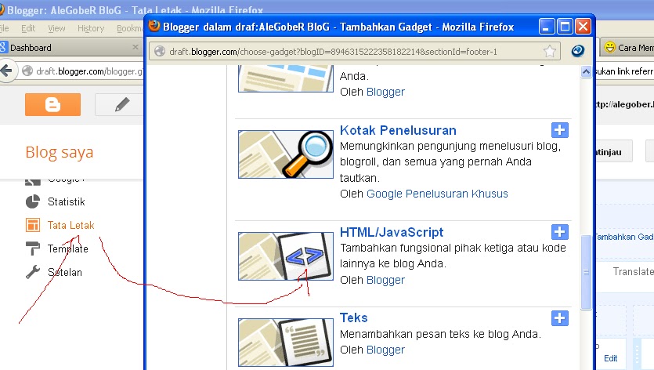The image size is (654, 370).
Task: Open the HTML/JavaScript title link
Action: [392, 232]
